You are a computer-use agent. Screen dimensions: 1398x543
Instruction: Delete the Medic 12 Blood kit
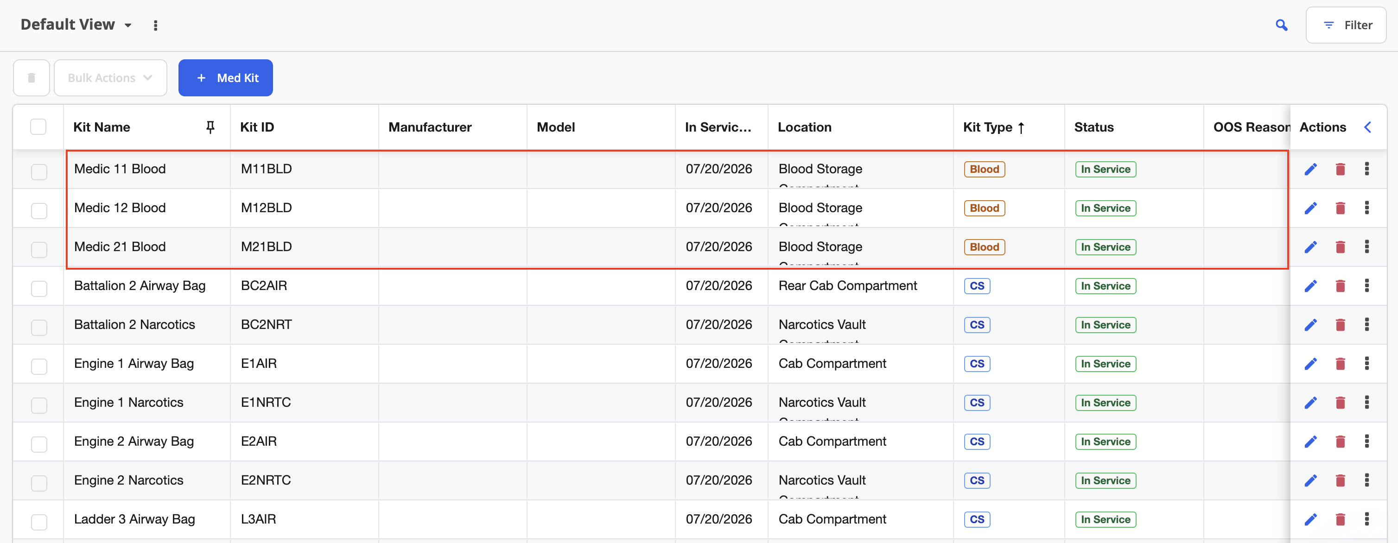pyautogui.click(x=1340, y=208)
